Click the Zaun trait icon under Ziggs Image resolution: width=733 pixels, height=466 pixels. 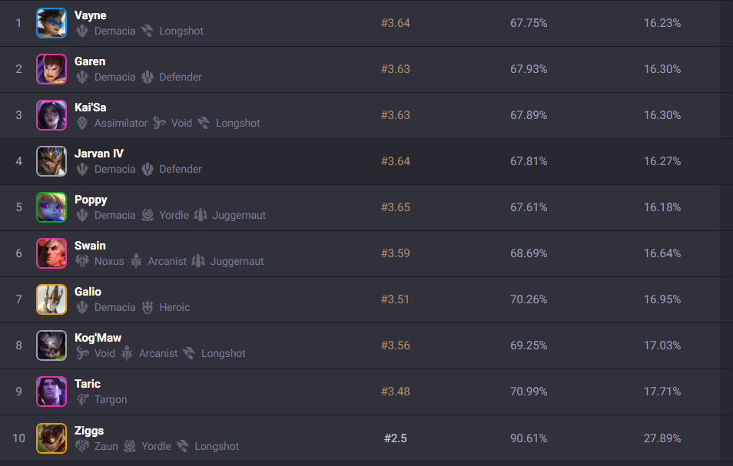(82, 446)
